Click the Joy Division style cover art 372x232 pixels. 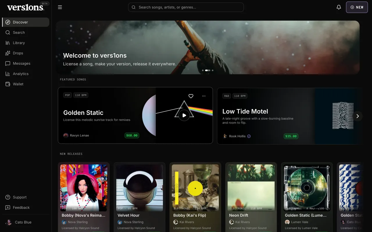343,116
